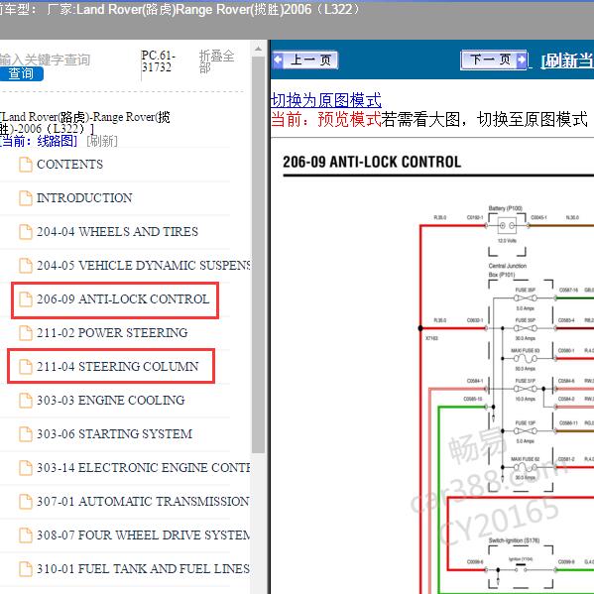Image resolution: width=594 pixels, height=594 pixels.
Task: Click 折叠全部 collapse all
Action: click(217, 61)
